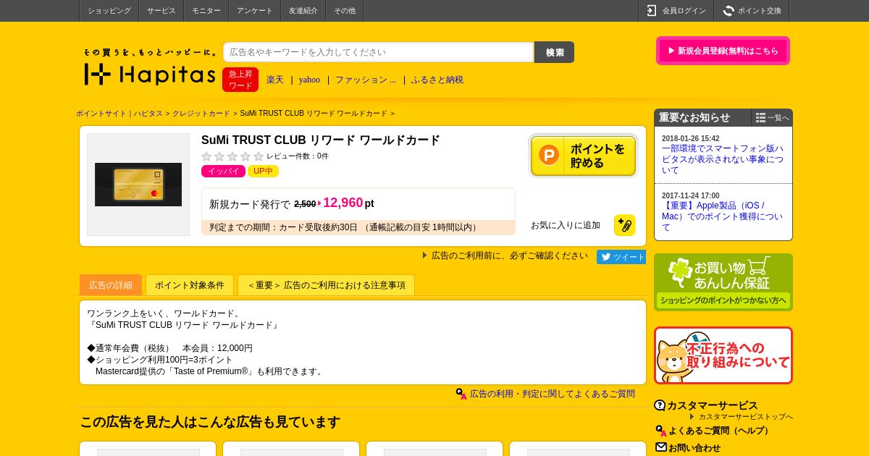Select the ファッション trending keyword
Image resolution: width=869 pixels, height=456 pixels.
pos(366,80)
